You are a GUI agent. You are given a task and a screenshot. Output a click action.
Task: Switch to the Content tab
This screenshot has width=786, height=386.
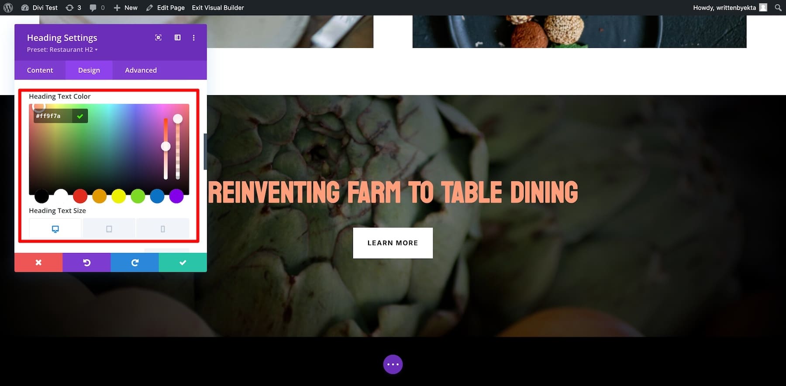[40, 70]
